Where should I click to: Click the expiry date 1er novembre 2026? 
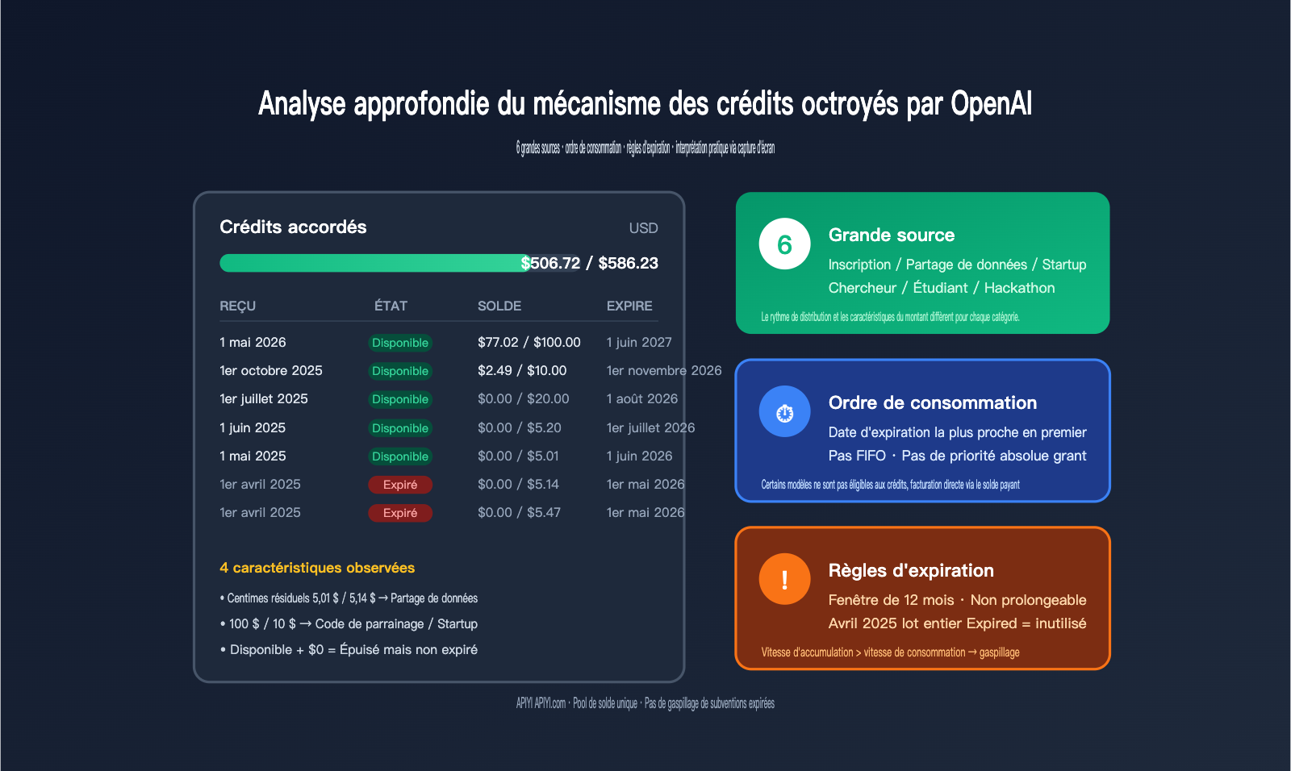click(664, 370)
